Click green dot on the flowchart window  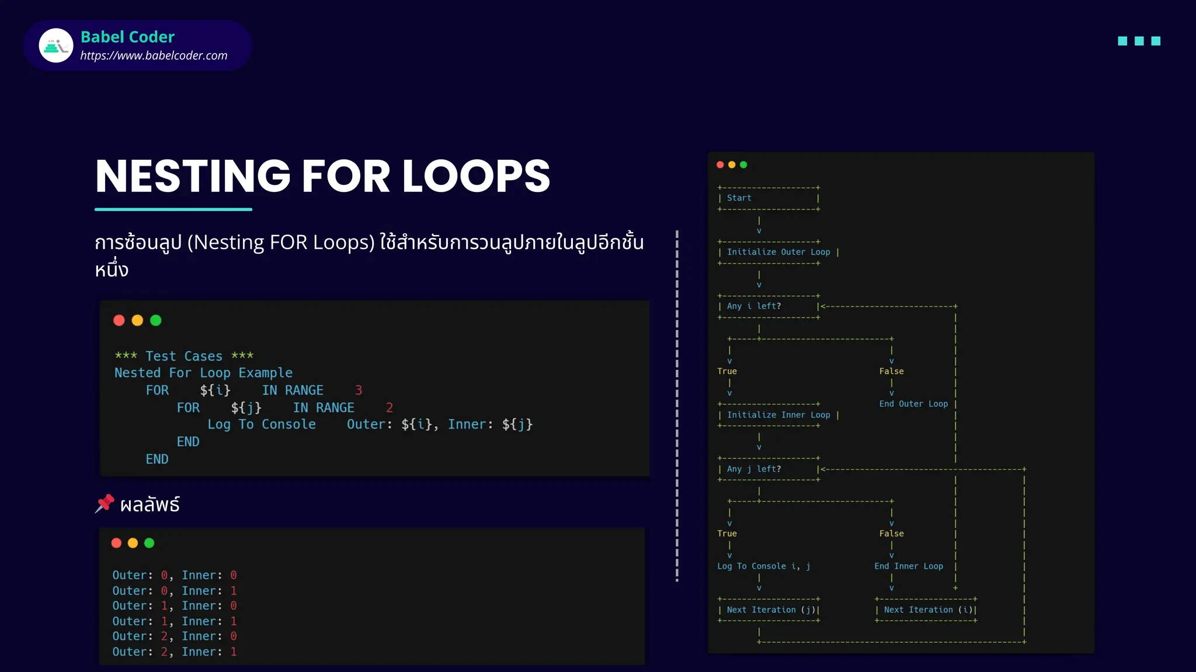pos(743,164)
